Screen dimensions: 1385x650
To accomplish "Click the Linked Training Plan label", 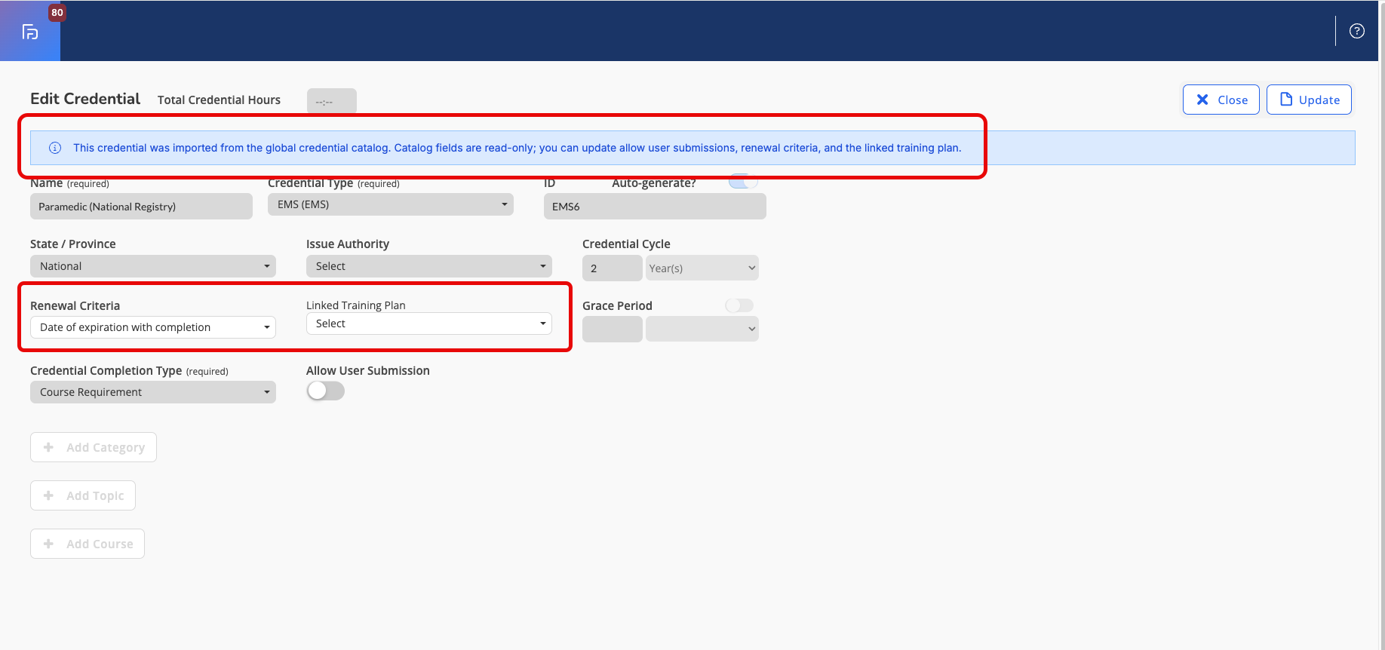I will click(x=356, y=305).
